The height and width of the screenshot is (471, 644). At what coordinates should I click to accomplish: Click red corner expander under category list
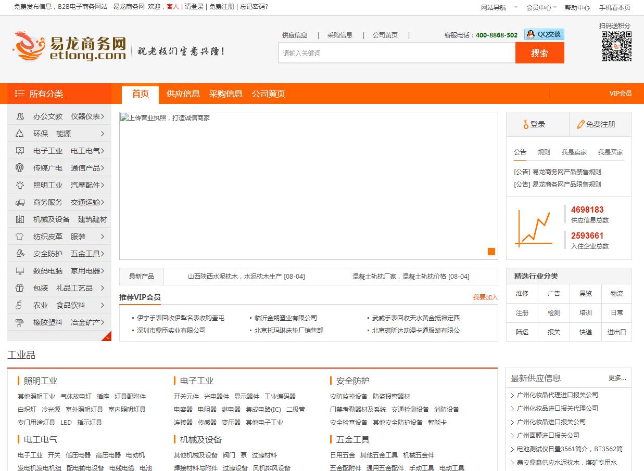coord(107,336)
